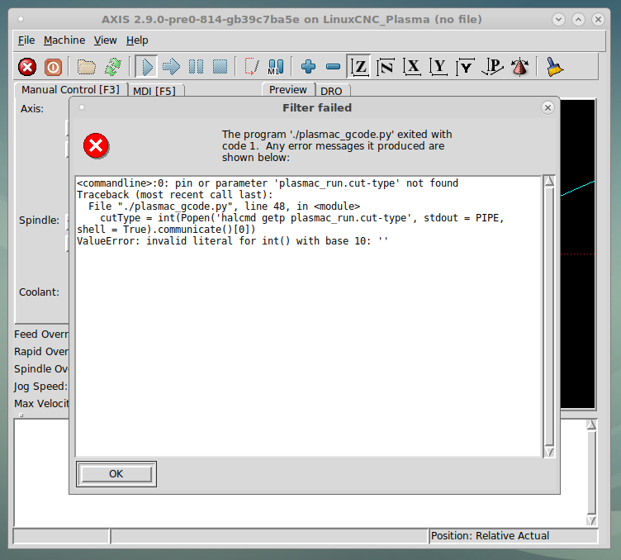The width and height of the screenshot is (621, 560).
Task: Run the program with play icon
Action: [x=146, y=67]
